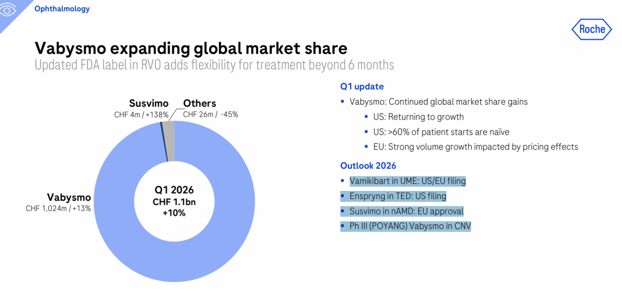The height and width of the screenshot is (291, 622).
Task: Click the Outlook 2026 heading
Action: [x=368, y=166]
